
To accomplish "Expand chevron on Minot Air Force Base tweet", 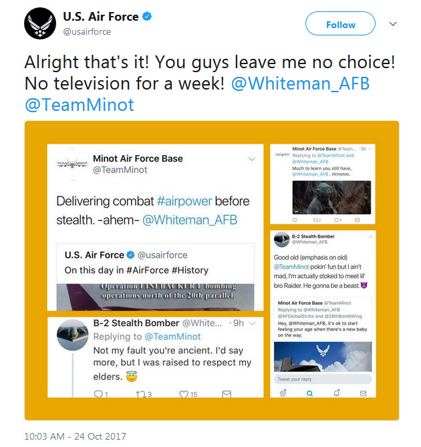I will pyautogui.click(x=251, y=159).
